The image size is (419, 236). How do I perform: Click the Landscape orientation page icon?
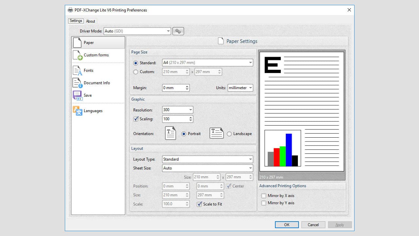[216, 133]
